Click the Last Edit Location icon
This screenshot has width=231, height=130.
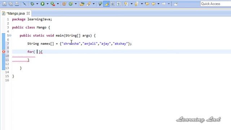147,4
